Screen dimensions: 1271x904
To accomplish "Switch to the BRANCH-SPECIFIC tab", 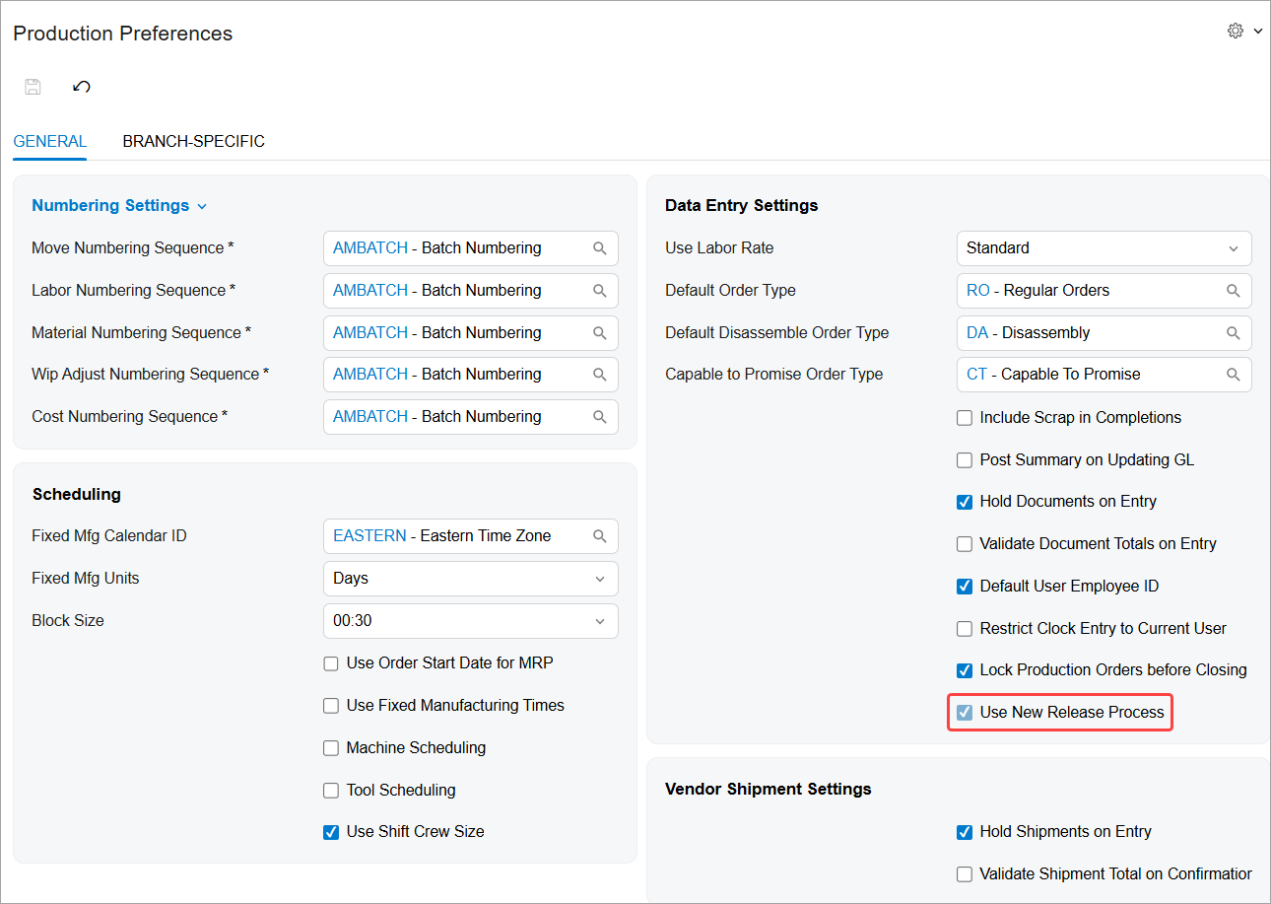I will 193,141.
